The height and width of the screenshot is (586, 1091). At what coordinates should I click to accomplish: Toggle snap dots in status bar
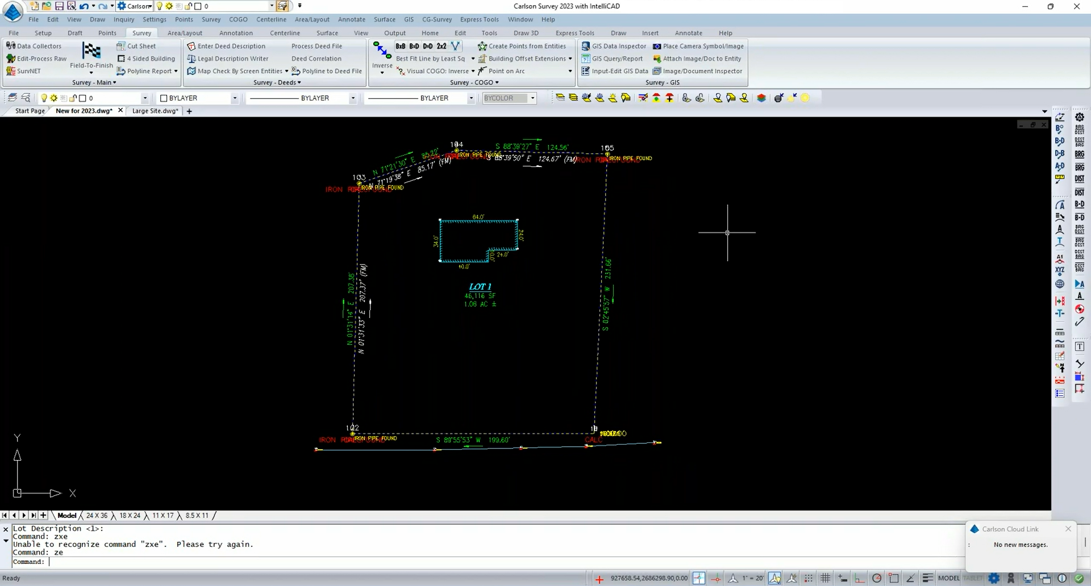808,578
